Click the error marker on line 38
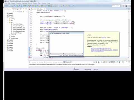 tap(30, 57)
